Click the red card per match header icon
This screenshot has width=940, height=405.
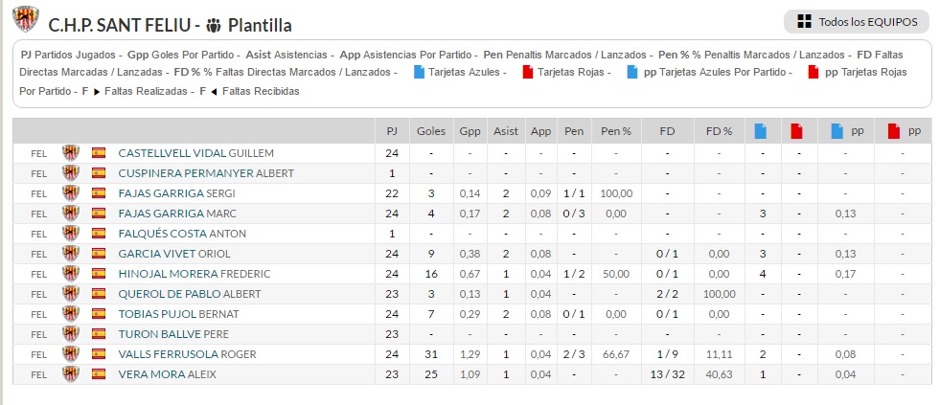(x=894, y=131)
